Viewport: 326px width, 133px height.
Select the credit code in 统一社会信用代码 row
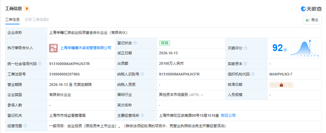pyautogui.click(x=69, y=64)
